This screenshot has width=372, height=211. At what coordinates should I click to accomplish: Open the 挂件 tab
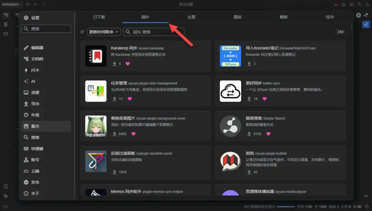330,17
